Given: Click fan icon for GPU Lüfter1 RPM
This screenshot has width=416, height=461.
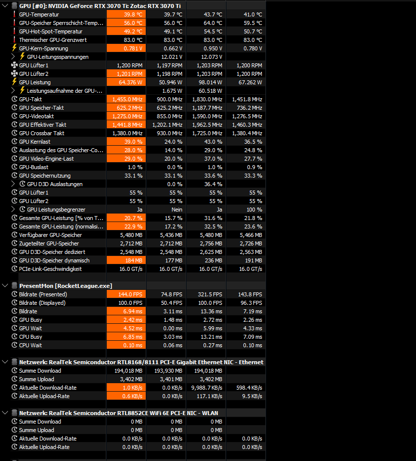Looking at the screenshot, I should tap(14, 65).
